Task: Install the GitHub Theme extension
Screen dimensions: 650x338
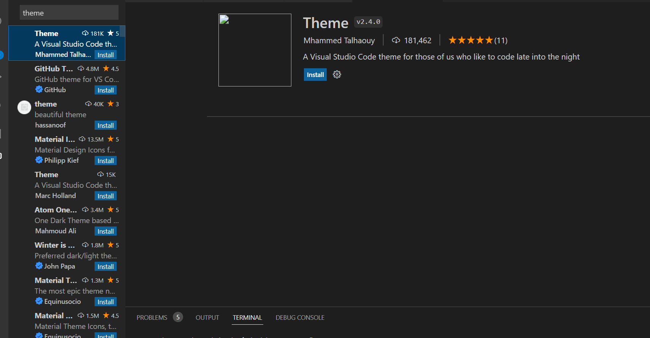Action: pos(106,90)
